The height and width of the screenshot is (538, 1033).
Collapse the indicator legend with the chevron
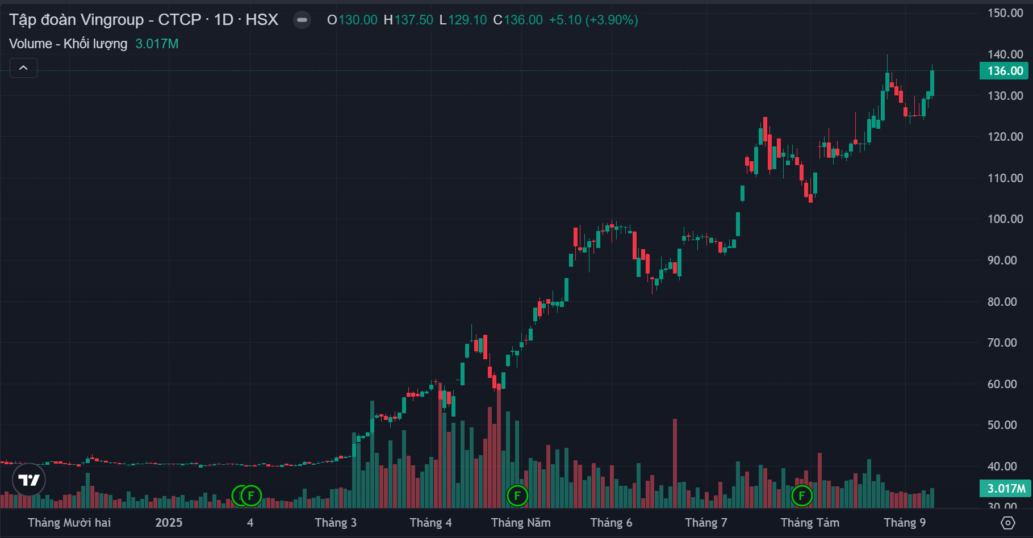point(23,68)
